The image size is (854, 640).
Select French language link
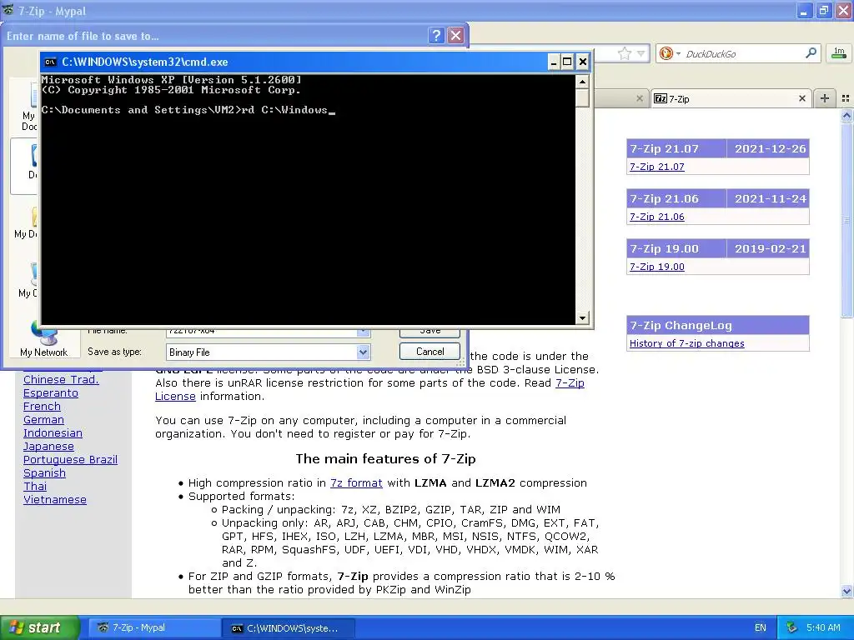[x=42, y=406]
